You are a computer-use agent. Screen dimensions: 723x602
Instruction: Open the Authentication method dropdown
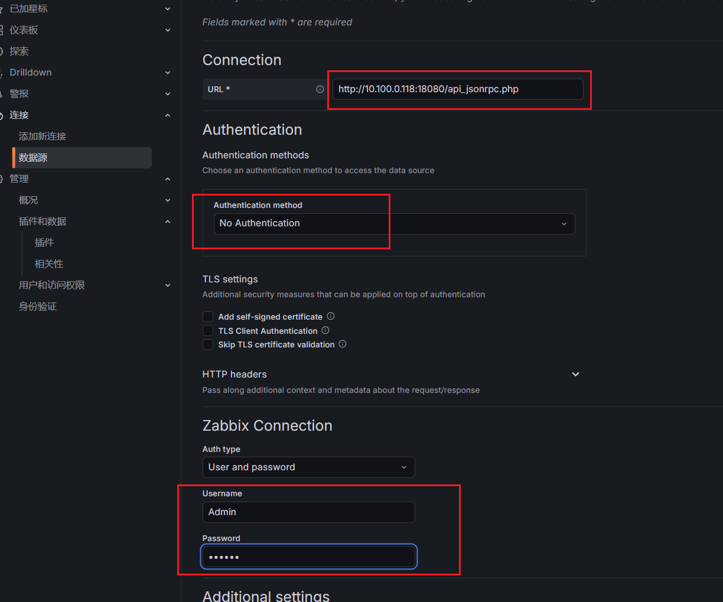click(x=393, y=223)
